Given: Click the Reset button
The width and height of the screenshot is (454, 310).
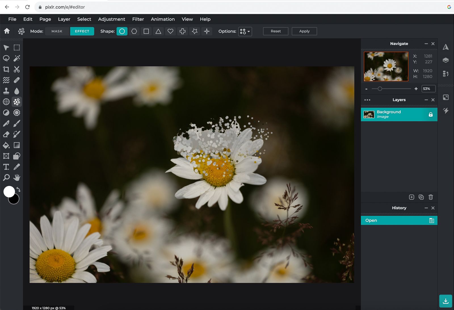Looking at the screenshot, I should [x=276, y=31].
